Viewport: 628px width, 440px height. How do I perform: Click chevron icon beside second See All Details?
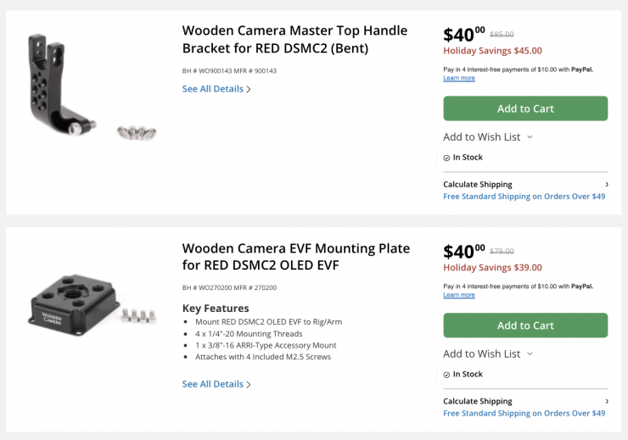249,385
